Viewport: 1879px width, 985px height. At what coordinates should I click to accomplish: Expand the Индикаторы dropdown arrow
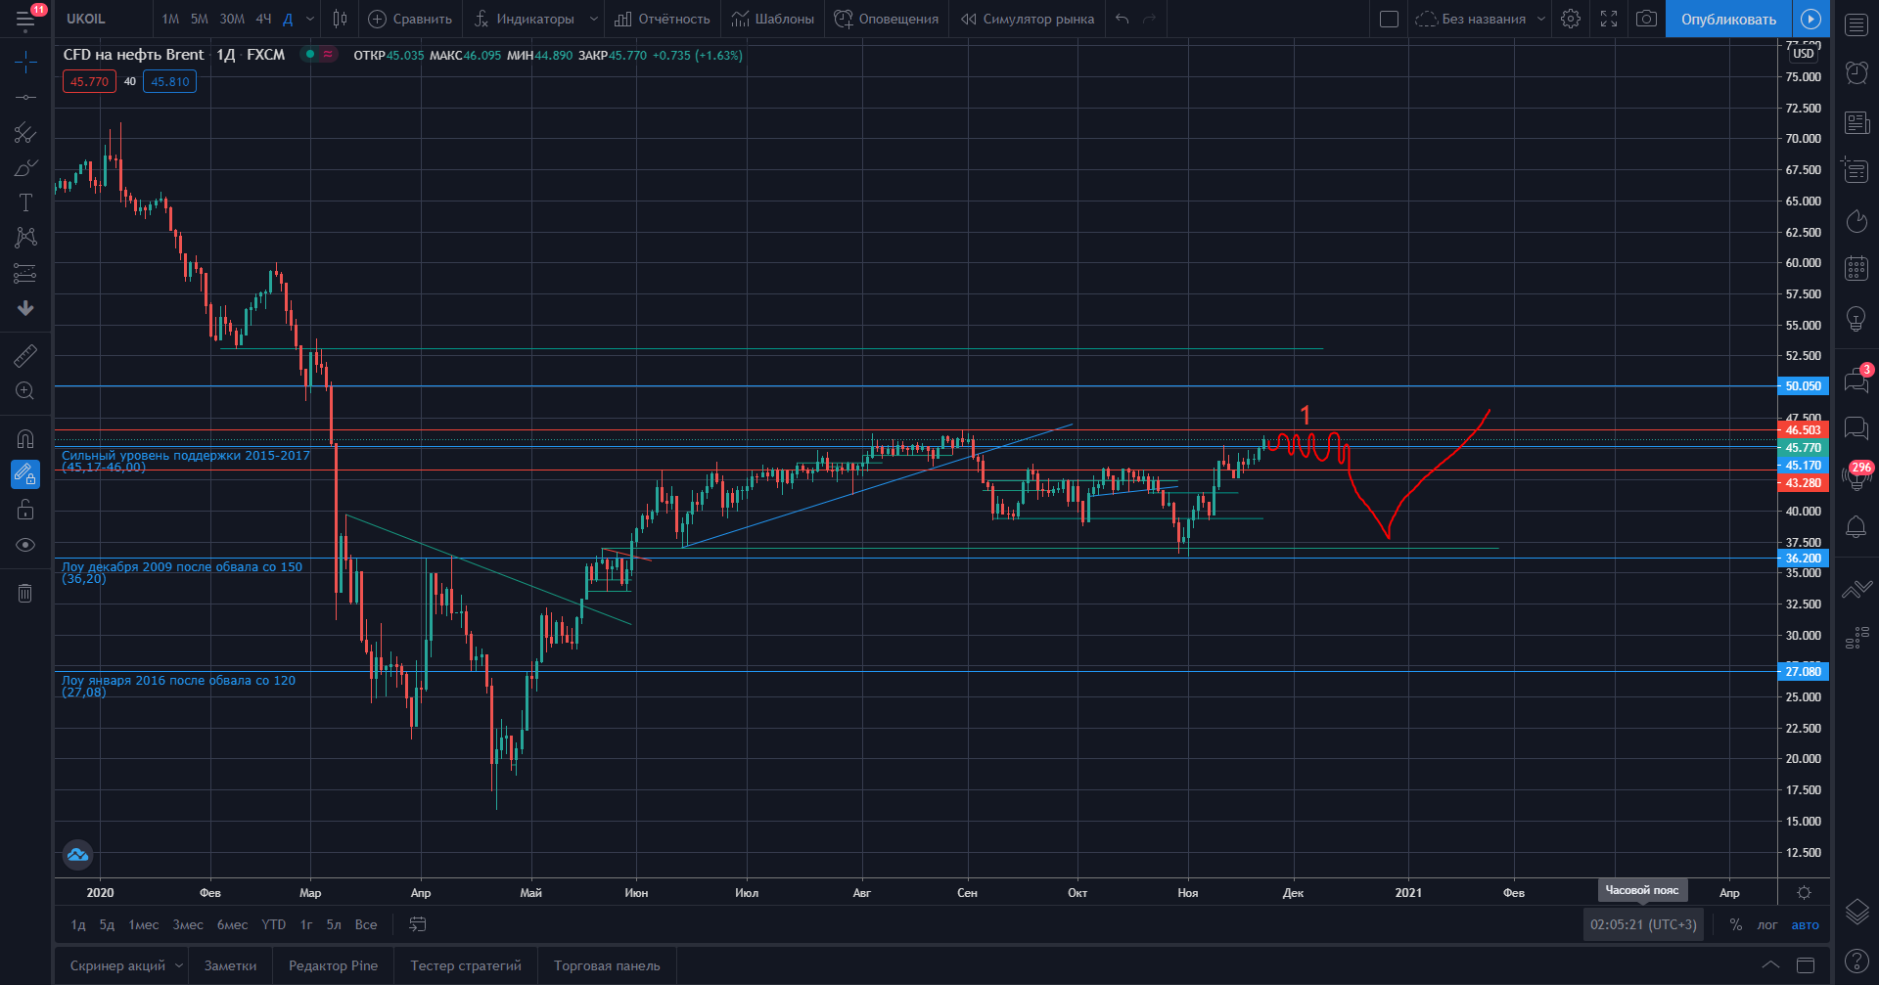pos(593,19)
